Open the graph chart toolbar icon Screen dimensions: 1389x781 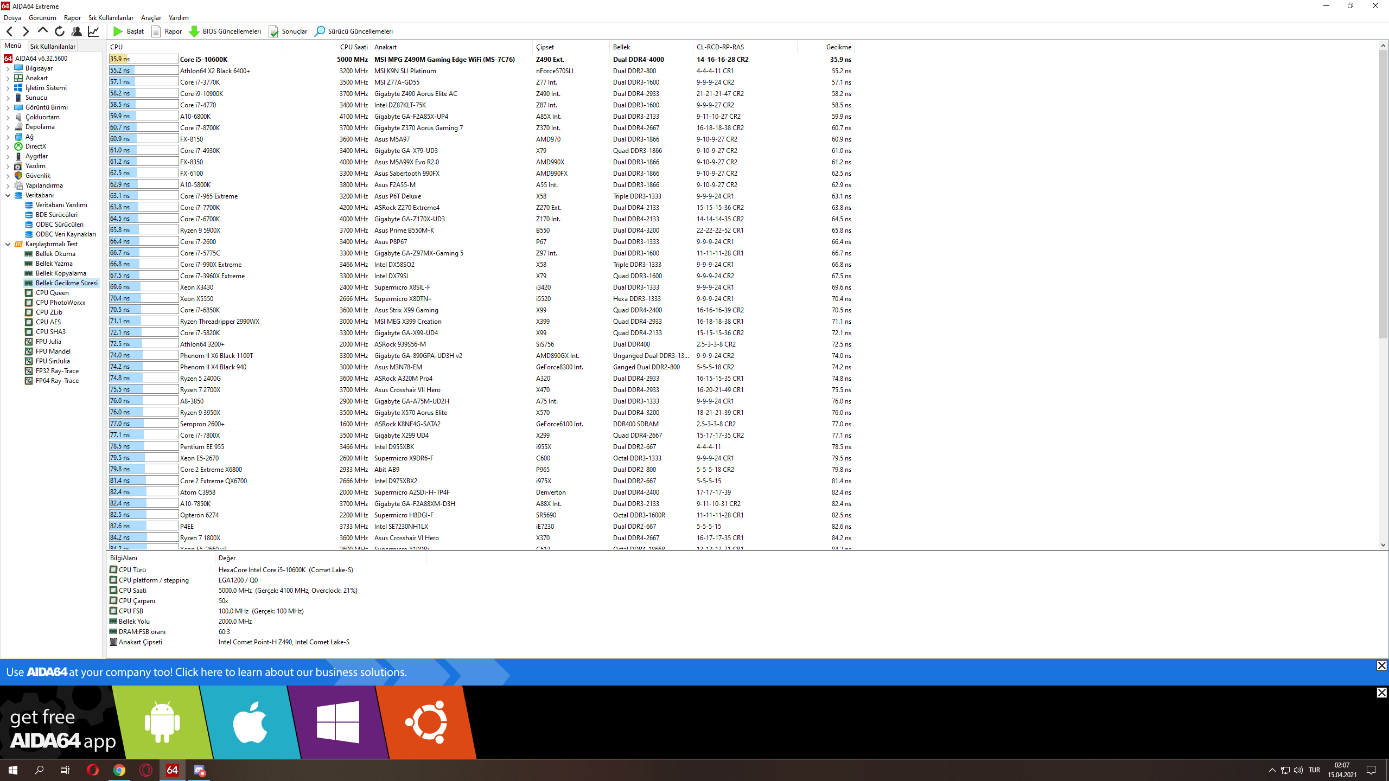click(93, 31)
